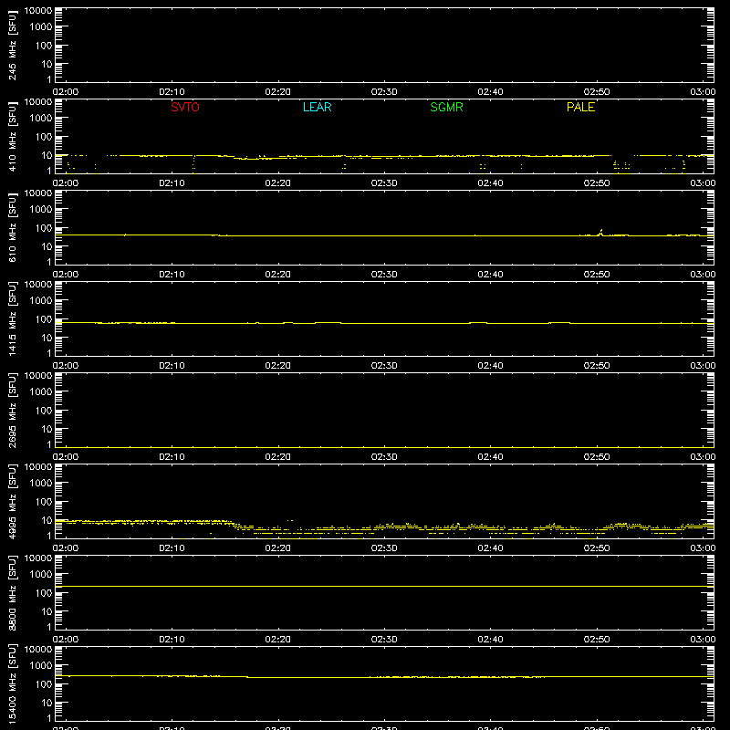Click 02:00 tick under the 610 MHz plot
730x730 pixels.
tap(66, 275)
